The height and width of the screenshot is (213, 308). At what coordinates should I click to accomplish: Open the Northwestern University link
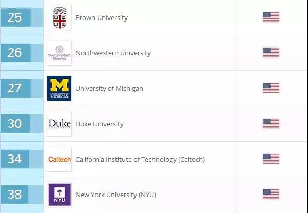(x=113, y=53)
